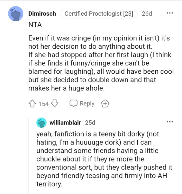The width and height of the screenshot is (182, 194).
Task: Give an award using the plus icon
Action: 105,104
